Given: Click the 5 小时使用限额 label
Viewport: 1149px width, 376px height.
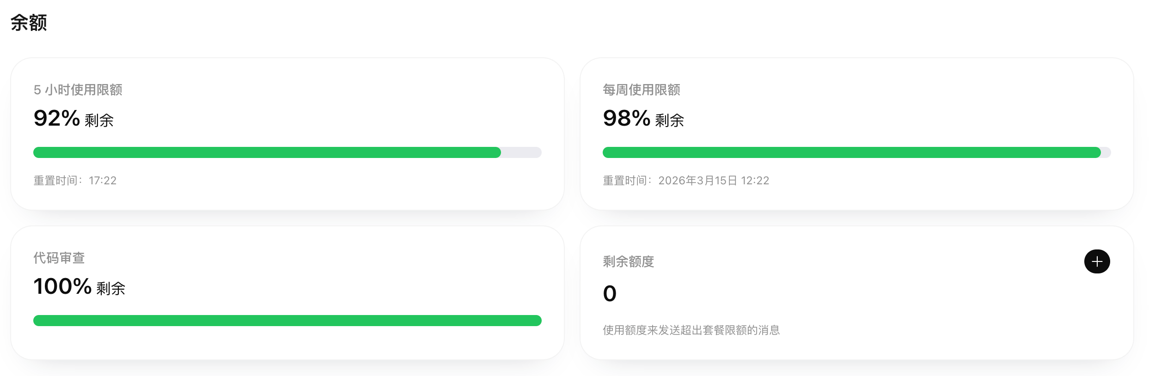Looking at the screenshot, I should [78, 90].
